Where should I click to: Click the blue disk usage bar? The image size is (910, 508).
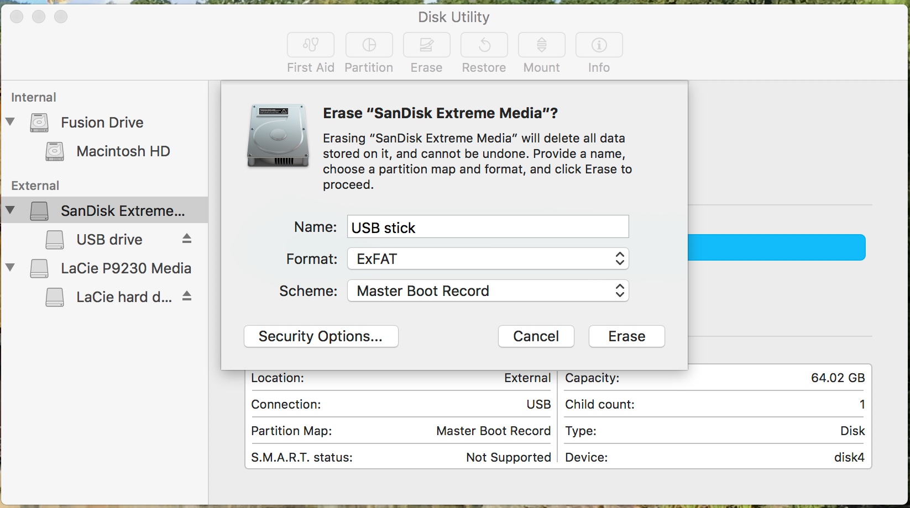point(776,247)
